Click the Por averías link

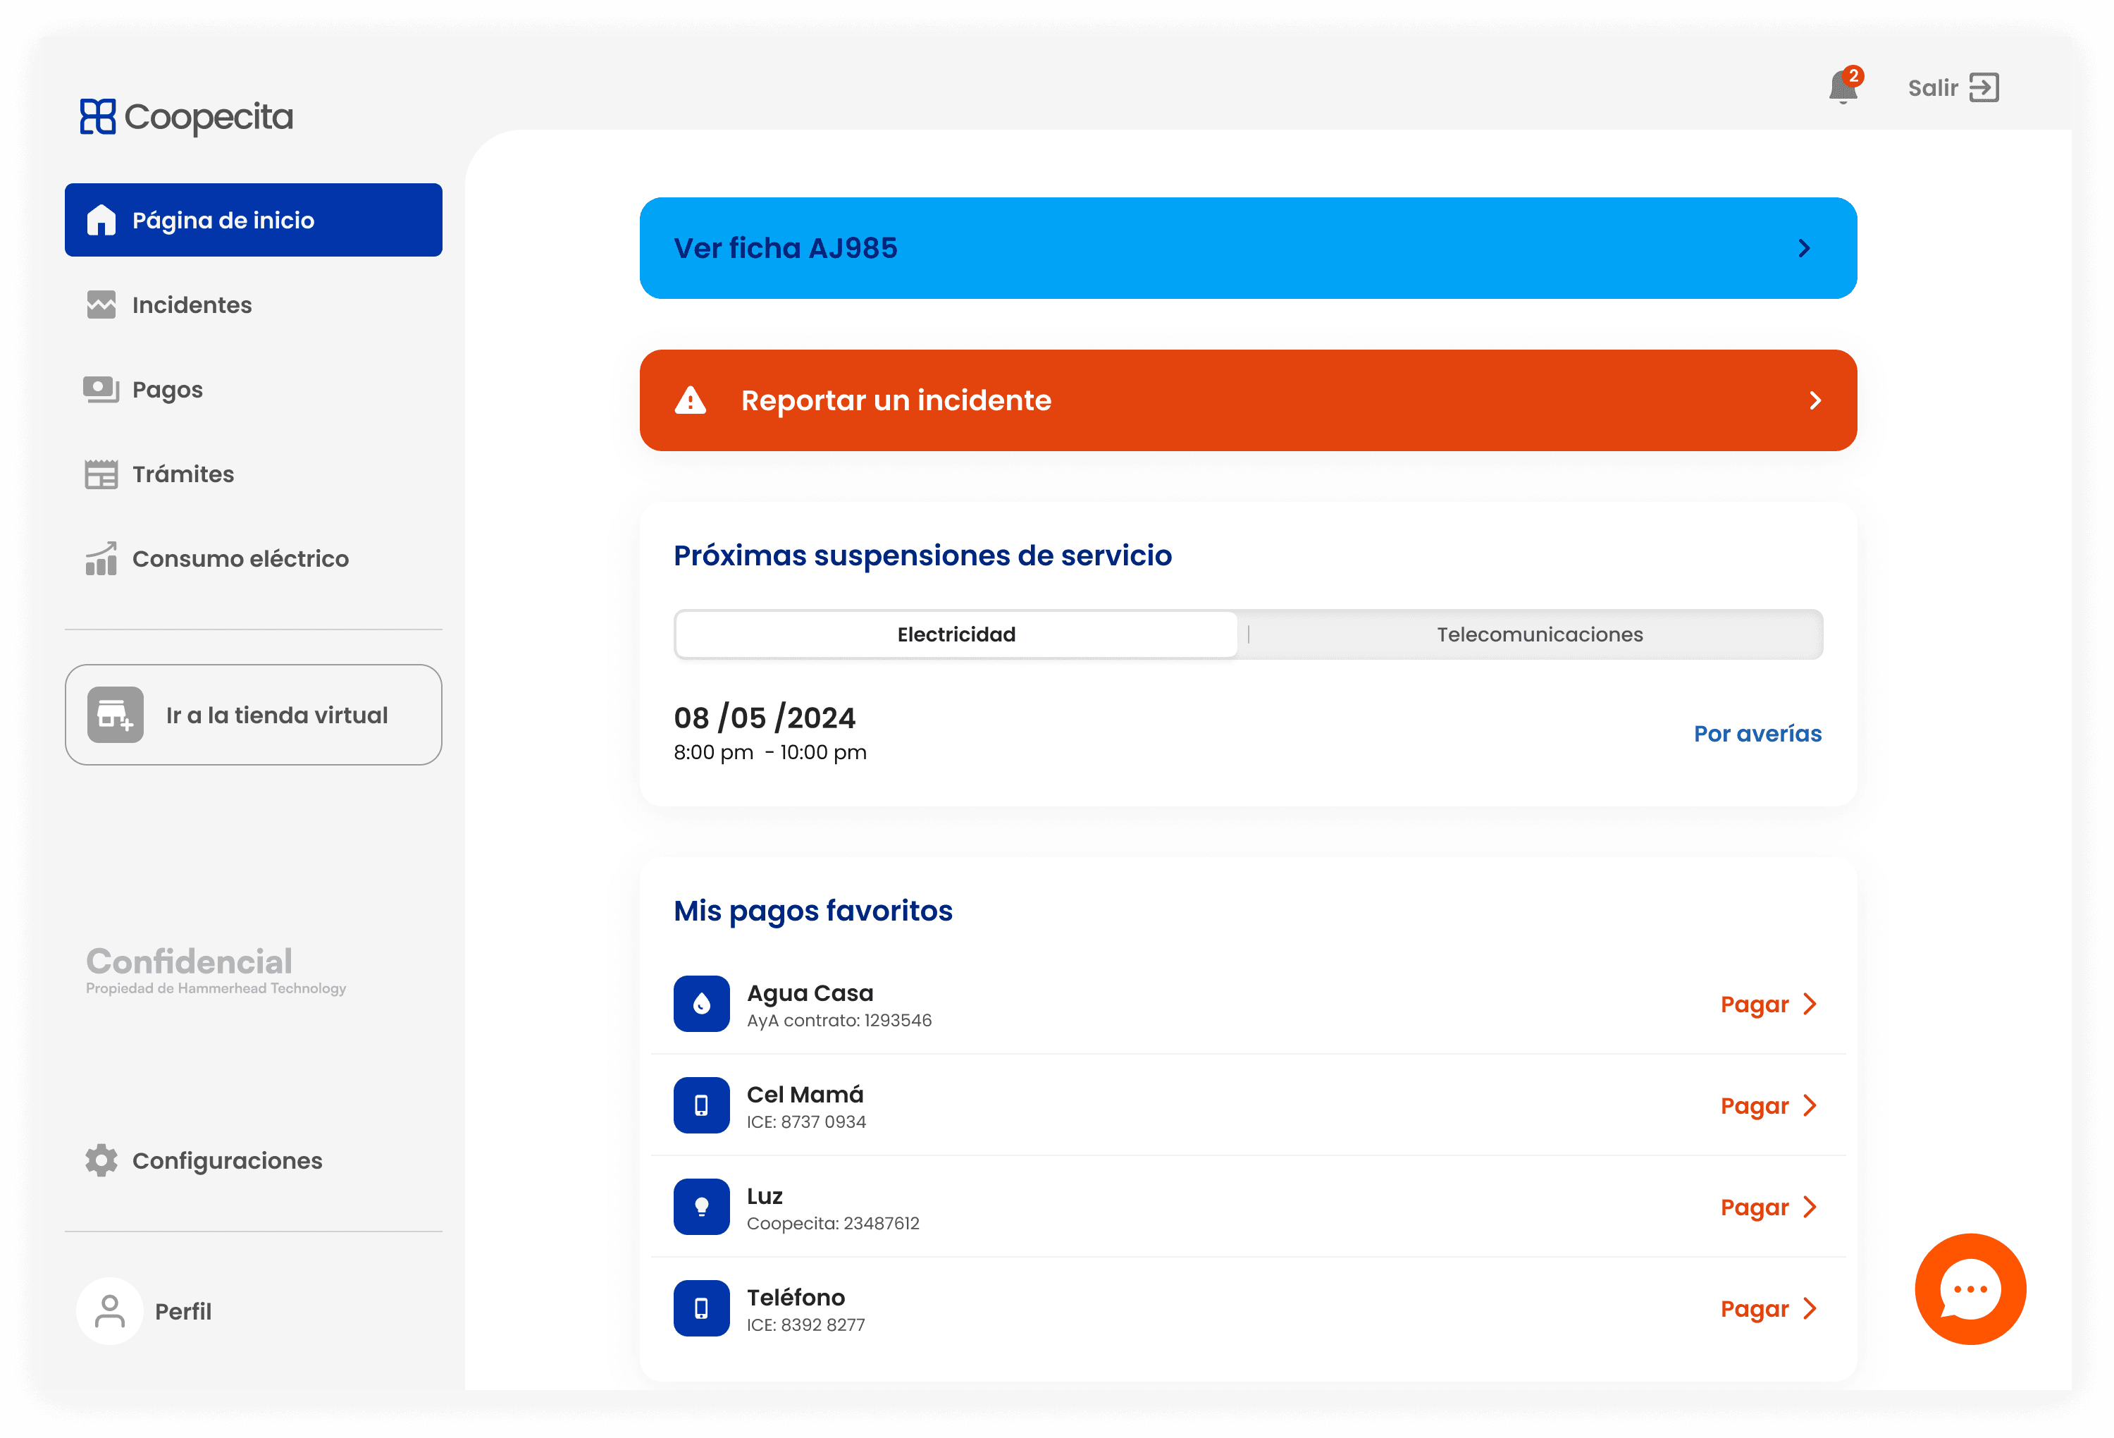pyautogui.click(x=1757, y=734)
